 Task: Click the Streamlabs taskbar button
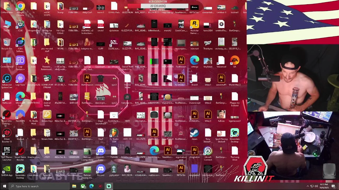click(x=109, y=186)
